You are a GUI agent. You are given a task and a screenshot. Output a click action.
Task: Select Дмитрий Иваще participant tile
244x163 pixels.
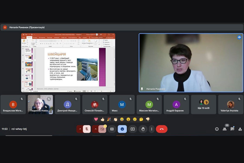tap(68, 105)
